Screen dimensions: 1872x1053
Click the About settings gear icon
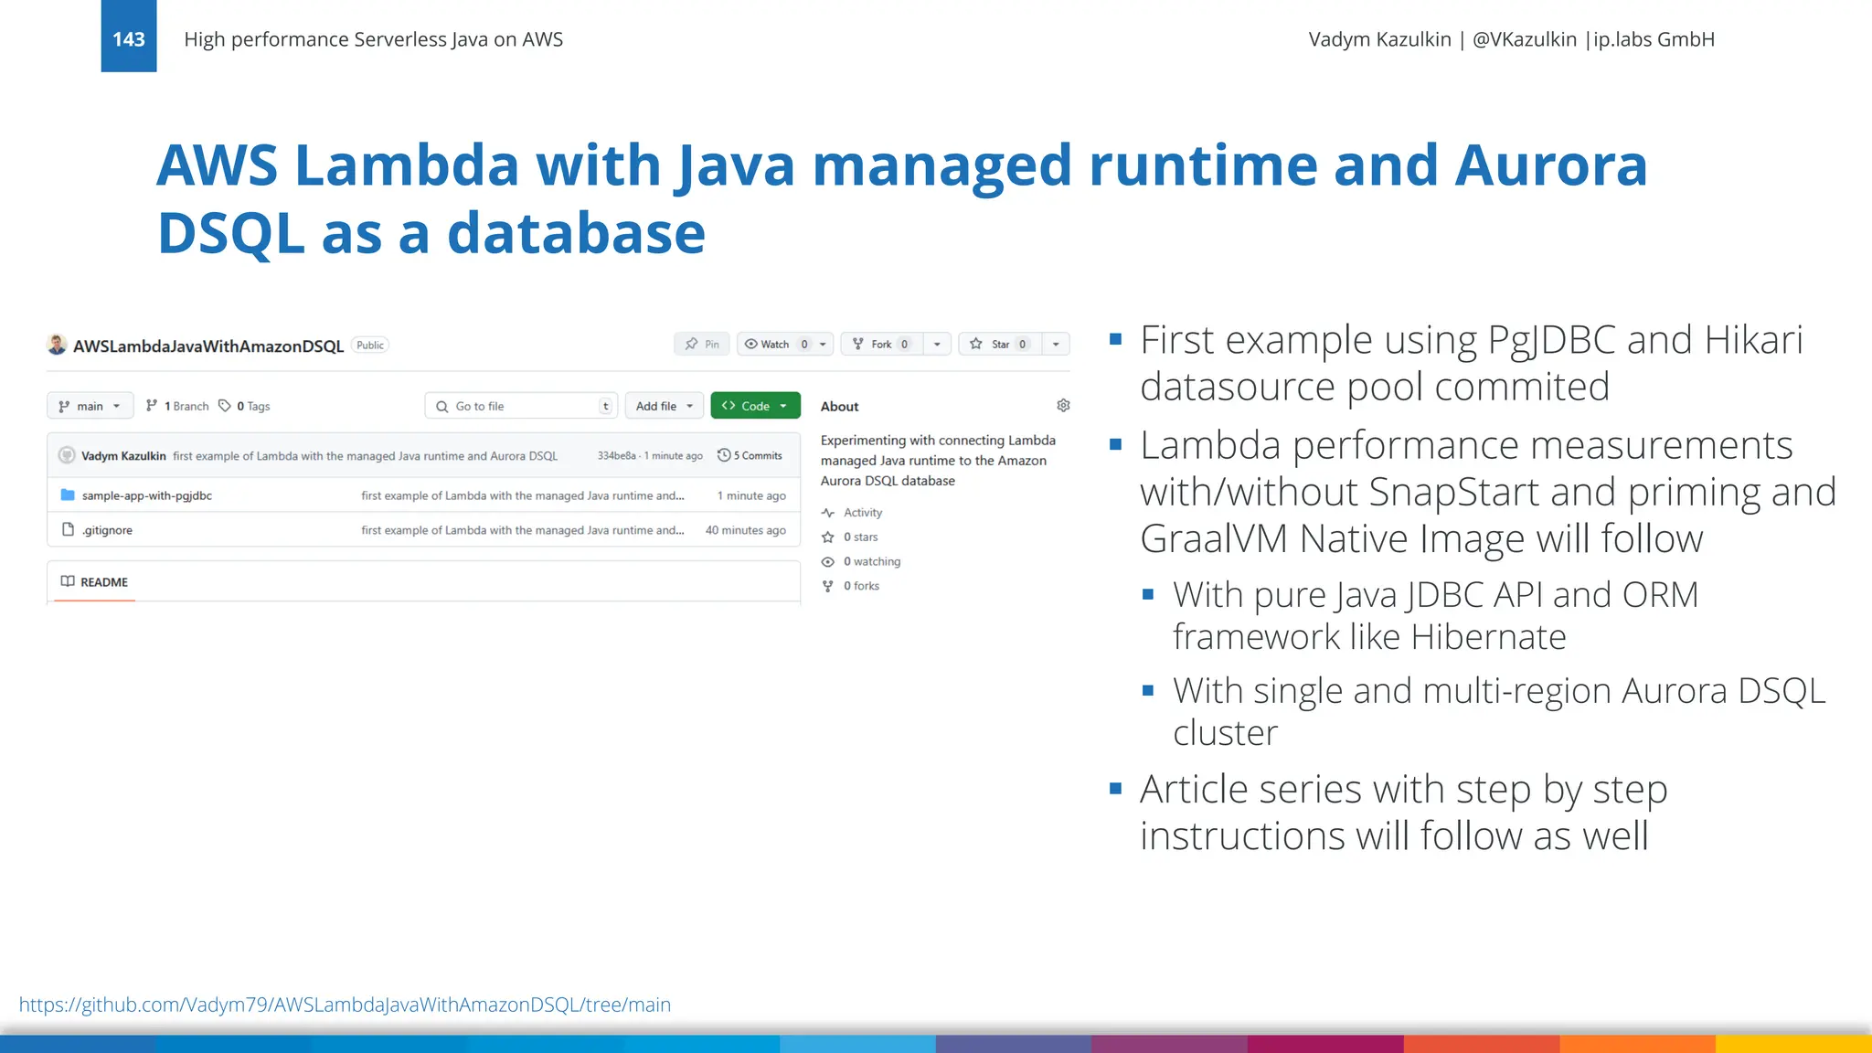coord(1063,405)
